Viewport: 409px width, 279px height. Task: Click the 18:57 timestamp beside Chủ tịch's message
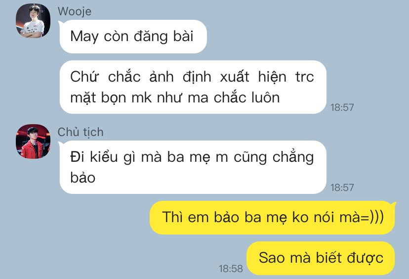(342, 187)
